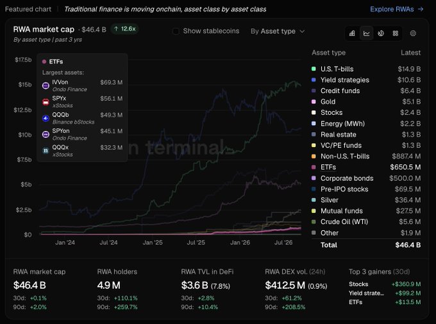Toggle Yield strategies legend color swatch
This screenshot has height=324, width=436.
coord(314,80)
